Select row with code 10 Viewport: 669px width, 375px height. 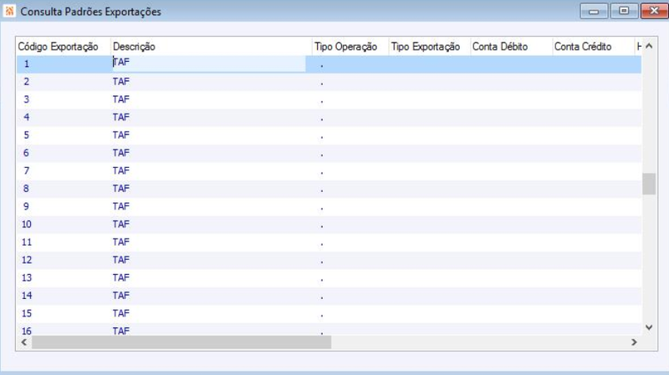tap(329, 225)
